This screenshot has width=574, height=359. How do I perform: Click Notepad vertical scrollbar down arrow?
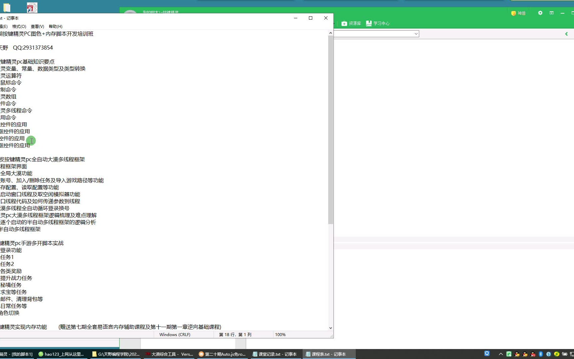[x=331, y=328]
